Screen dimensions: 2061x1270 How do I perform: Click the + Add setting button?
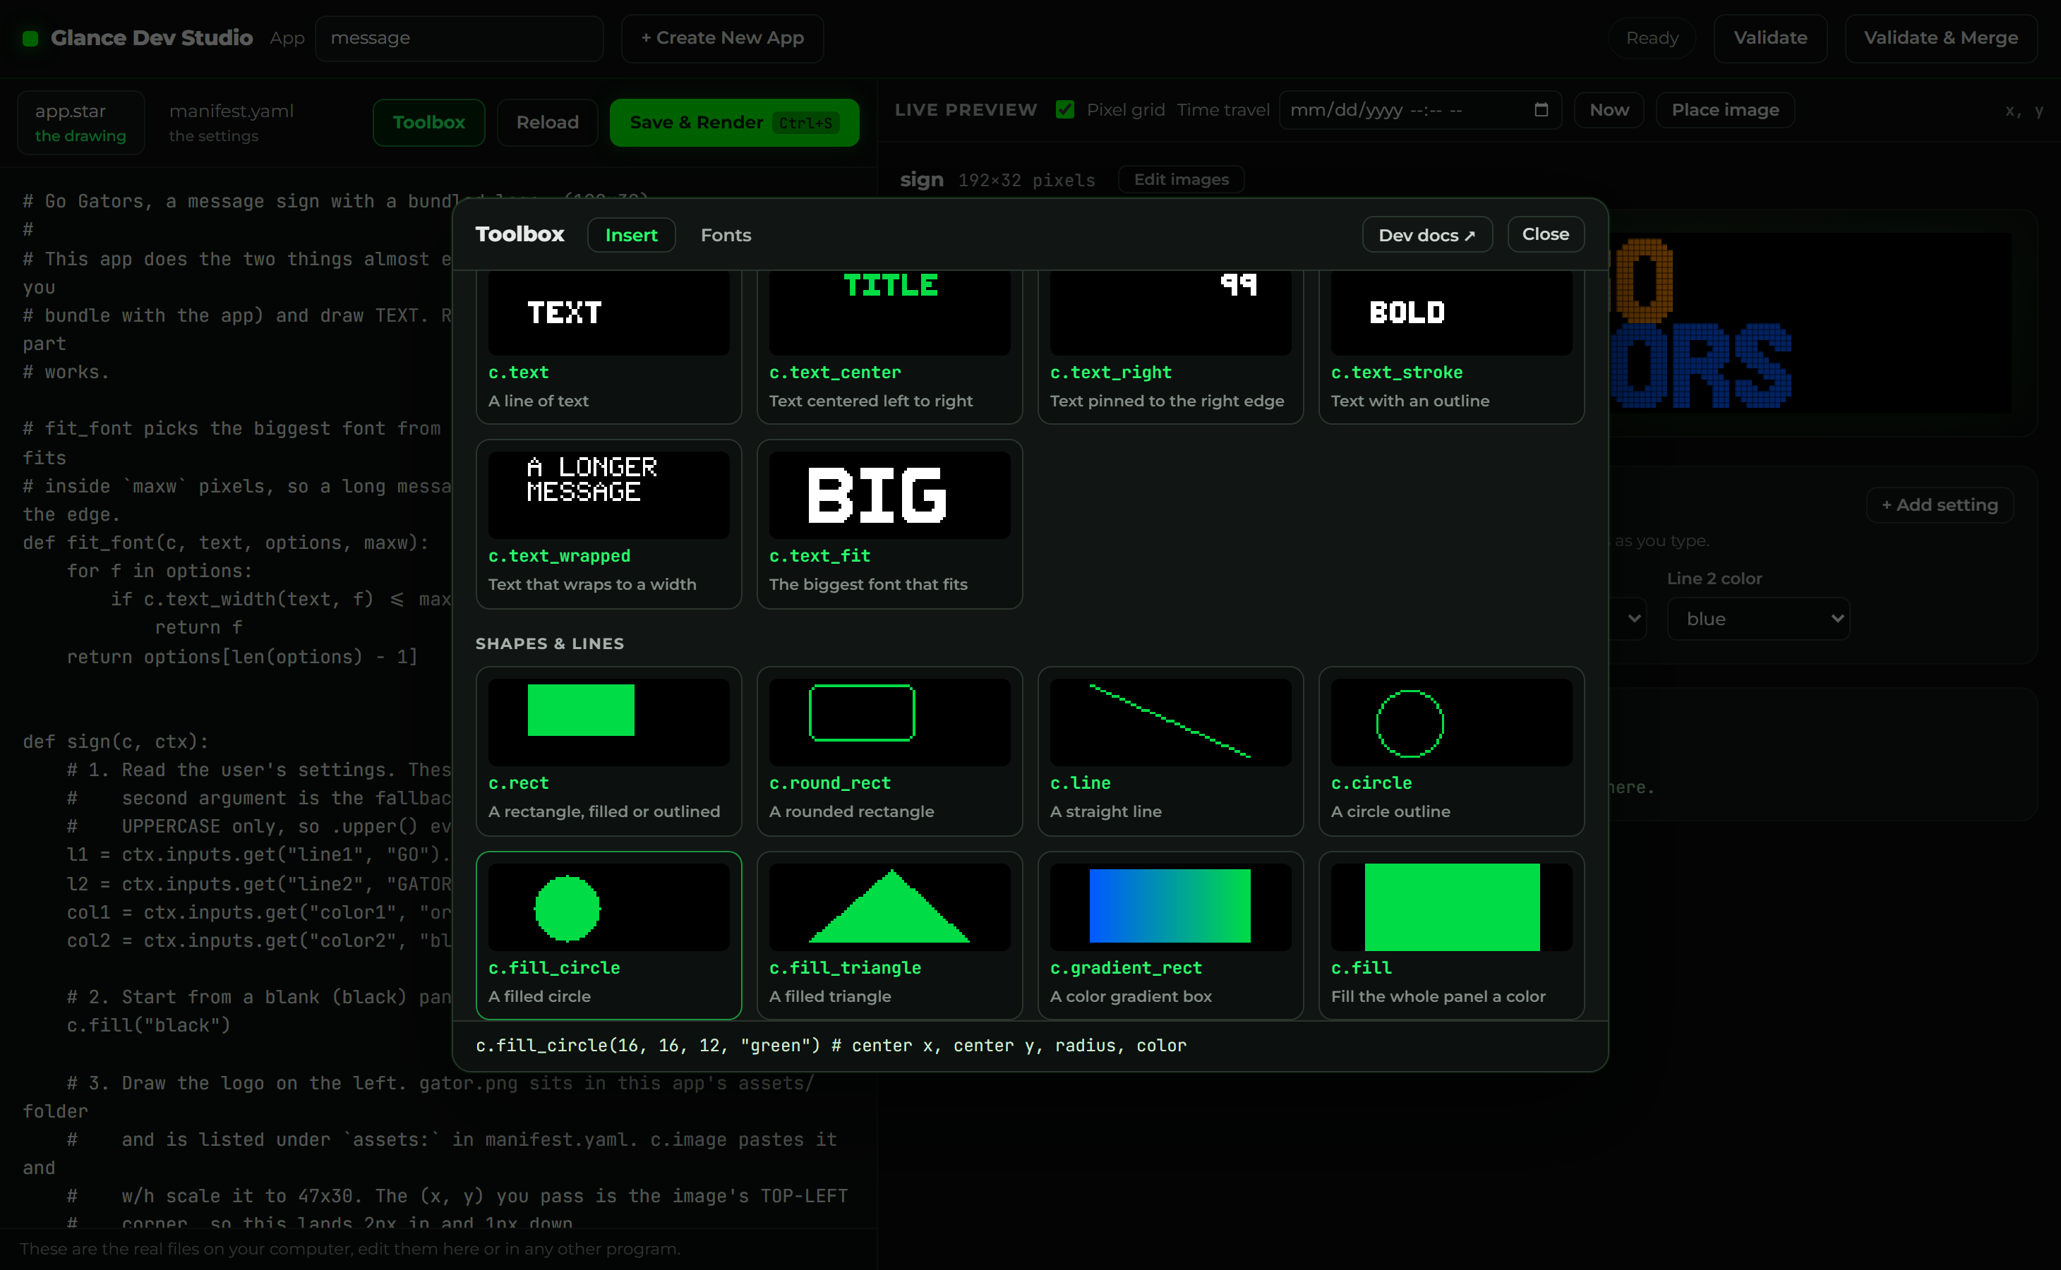pyautogui.click(x=1939, y=504)
